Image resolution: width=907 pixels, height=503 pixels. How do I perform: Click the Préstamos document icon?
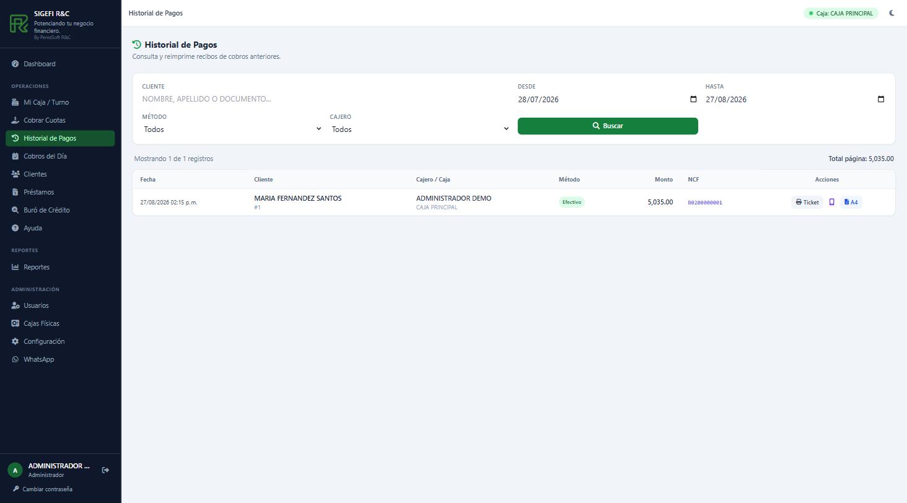(x=15, y=192)
